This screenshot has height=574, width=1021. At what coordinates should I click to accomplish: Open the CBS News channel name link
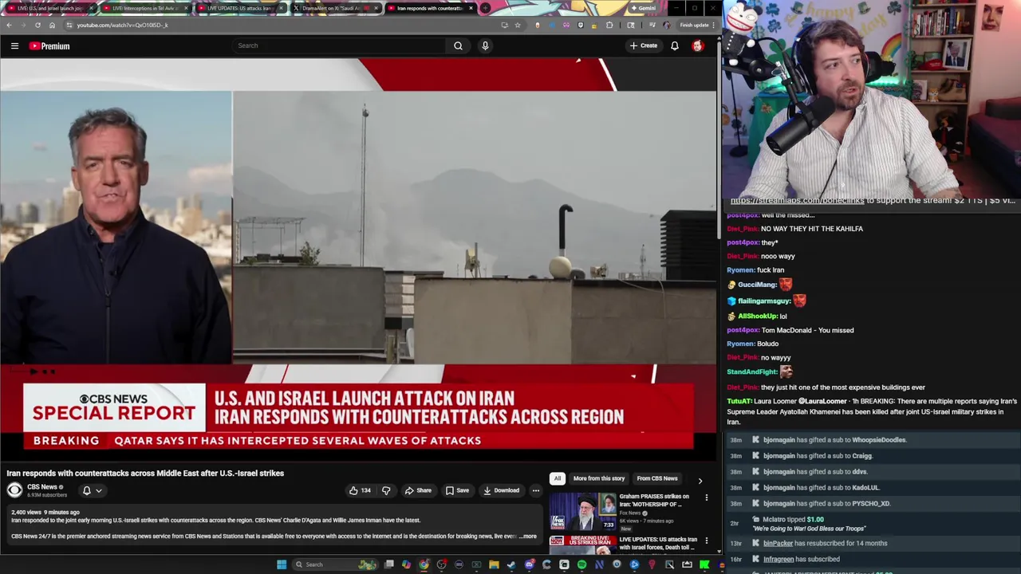[x=42, y=487]
